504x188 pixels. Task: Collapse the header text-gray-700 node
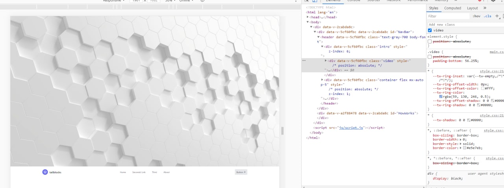[x=318, y=37]
